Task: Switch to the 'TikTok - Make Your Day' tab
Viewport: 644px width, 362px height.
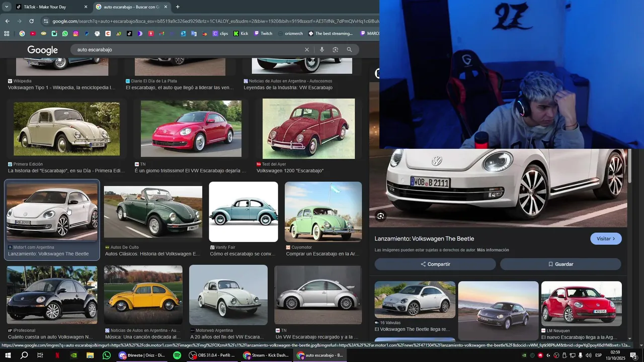Action: (50, 7)
